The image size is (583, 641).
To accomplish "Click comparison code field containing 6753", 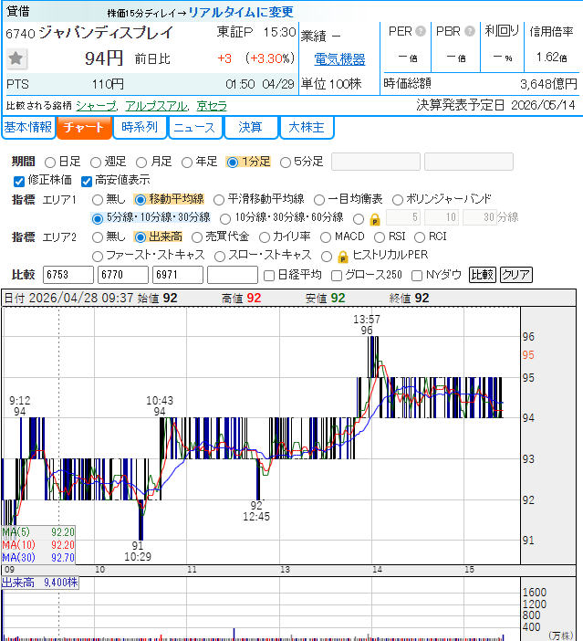I will point(68,275).
